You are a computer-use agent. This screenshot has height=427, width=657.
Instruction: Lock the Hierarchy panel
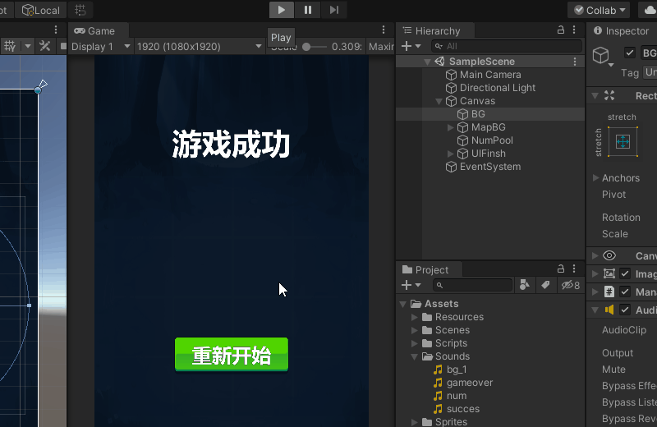tap(561, 30)
